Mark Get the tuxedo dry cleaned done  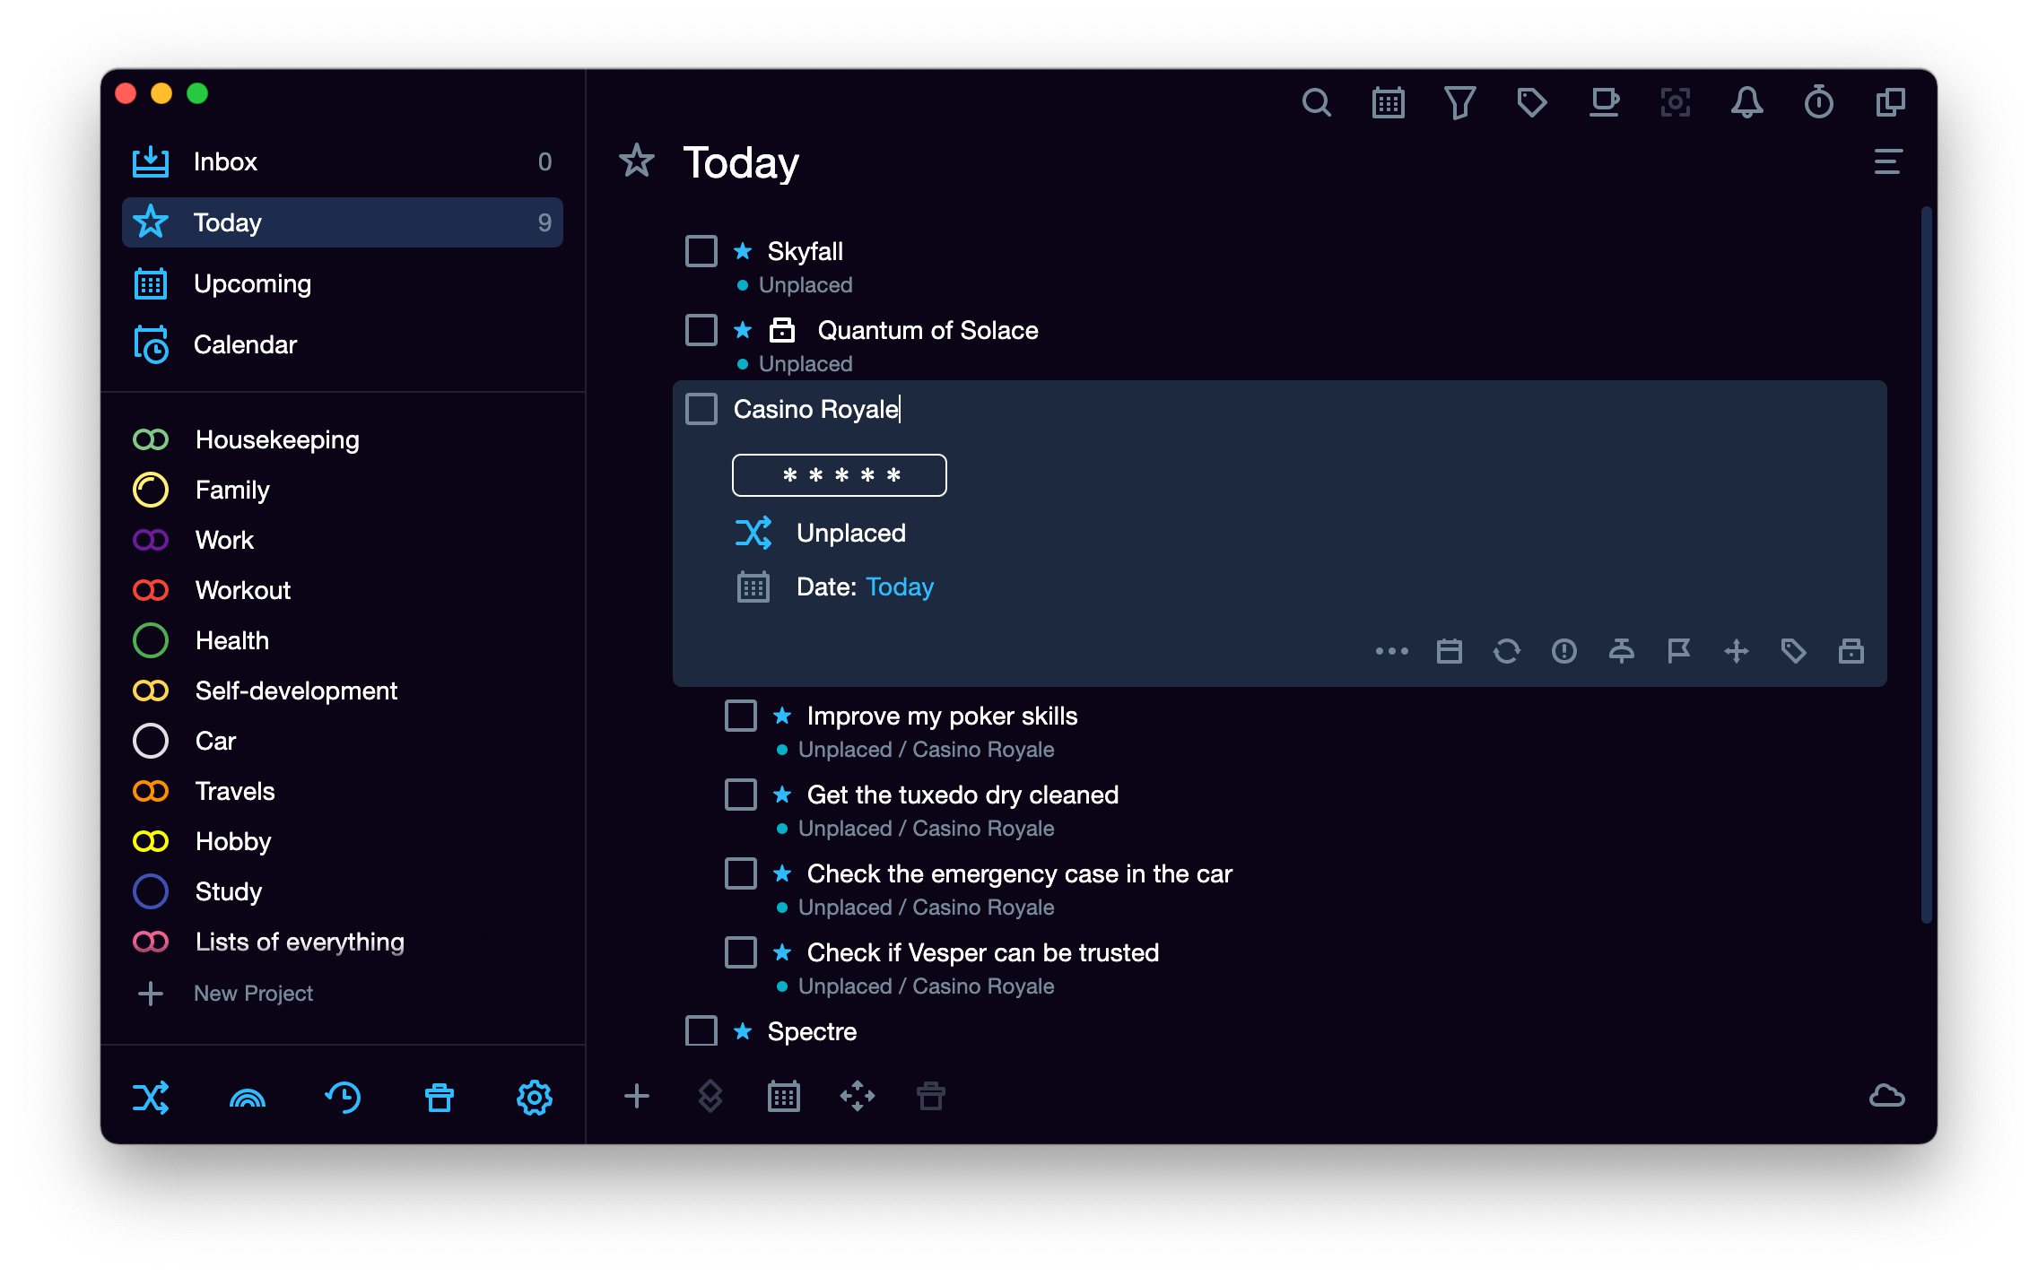[741, 795]
